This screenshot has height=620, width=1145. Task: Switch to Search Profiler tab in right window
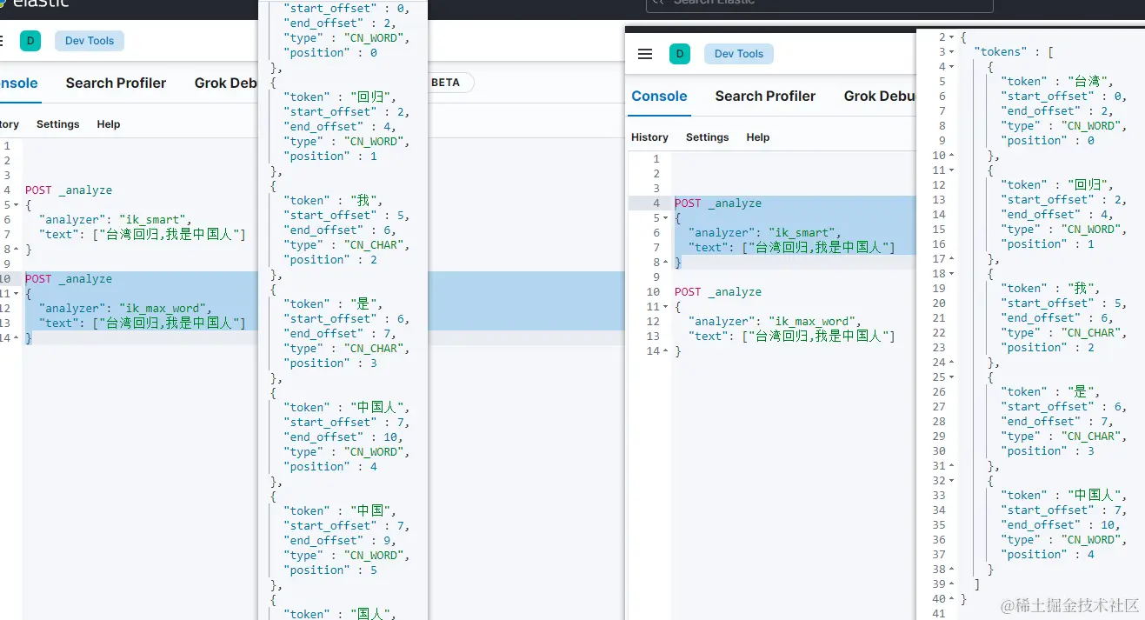[x=765, y=97]
